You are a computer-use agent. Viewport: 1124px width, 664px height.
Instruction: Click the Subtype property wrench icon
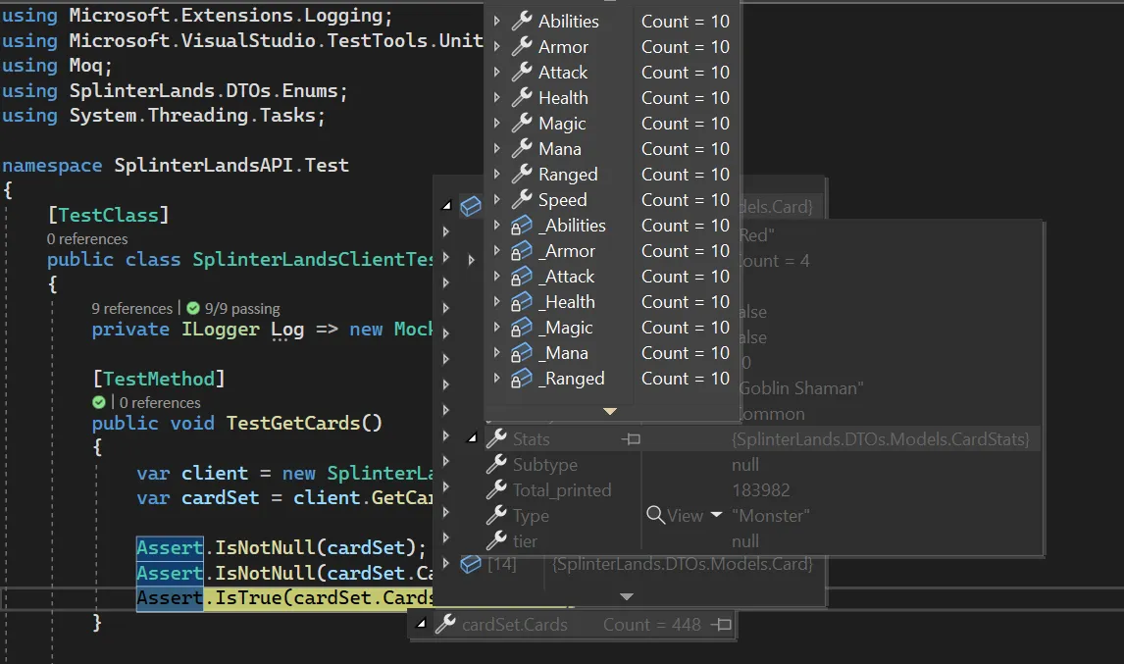click(x=496, y=464)
